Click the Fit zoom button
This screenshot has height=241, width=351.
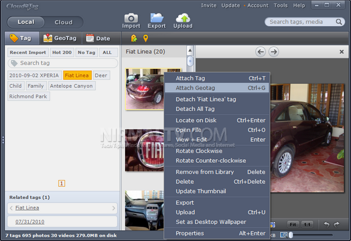(x=293, y=224)
